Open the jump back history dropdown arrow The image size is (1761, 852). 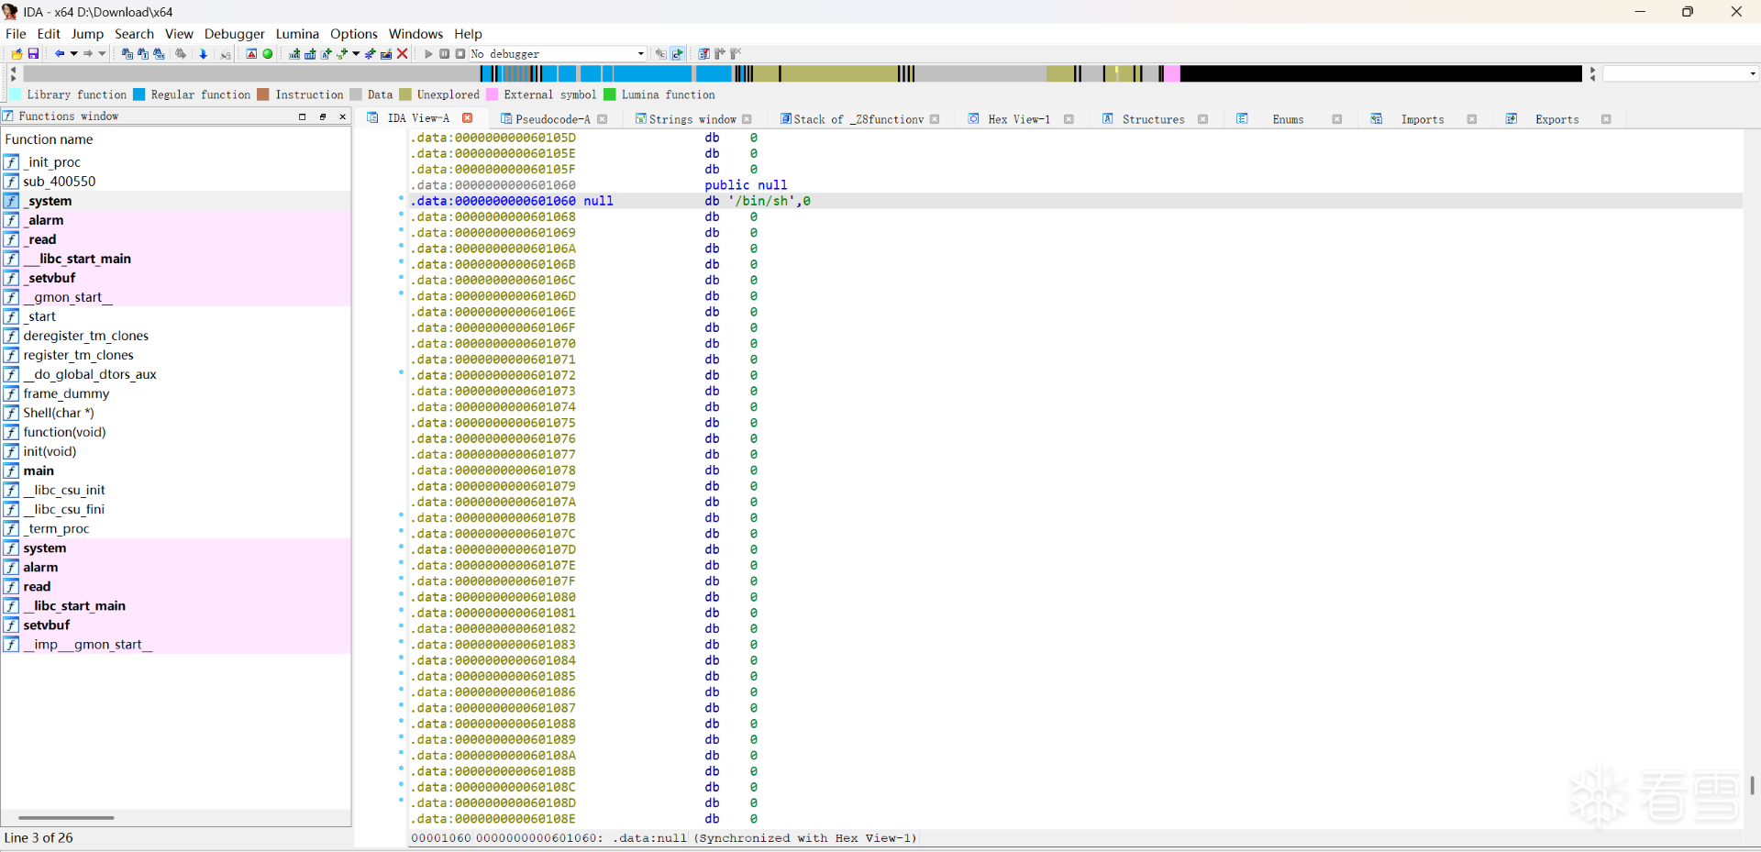click(73, 54)
